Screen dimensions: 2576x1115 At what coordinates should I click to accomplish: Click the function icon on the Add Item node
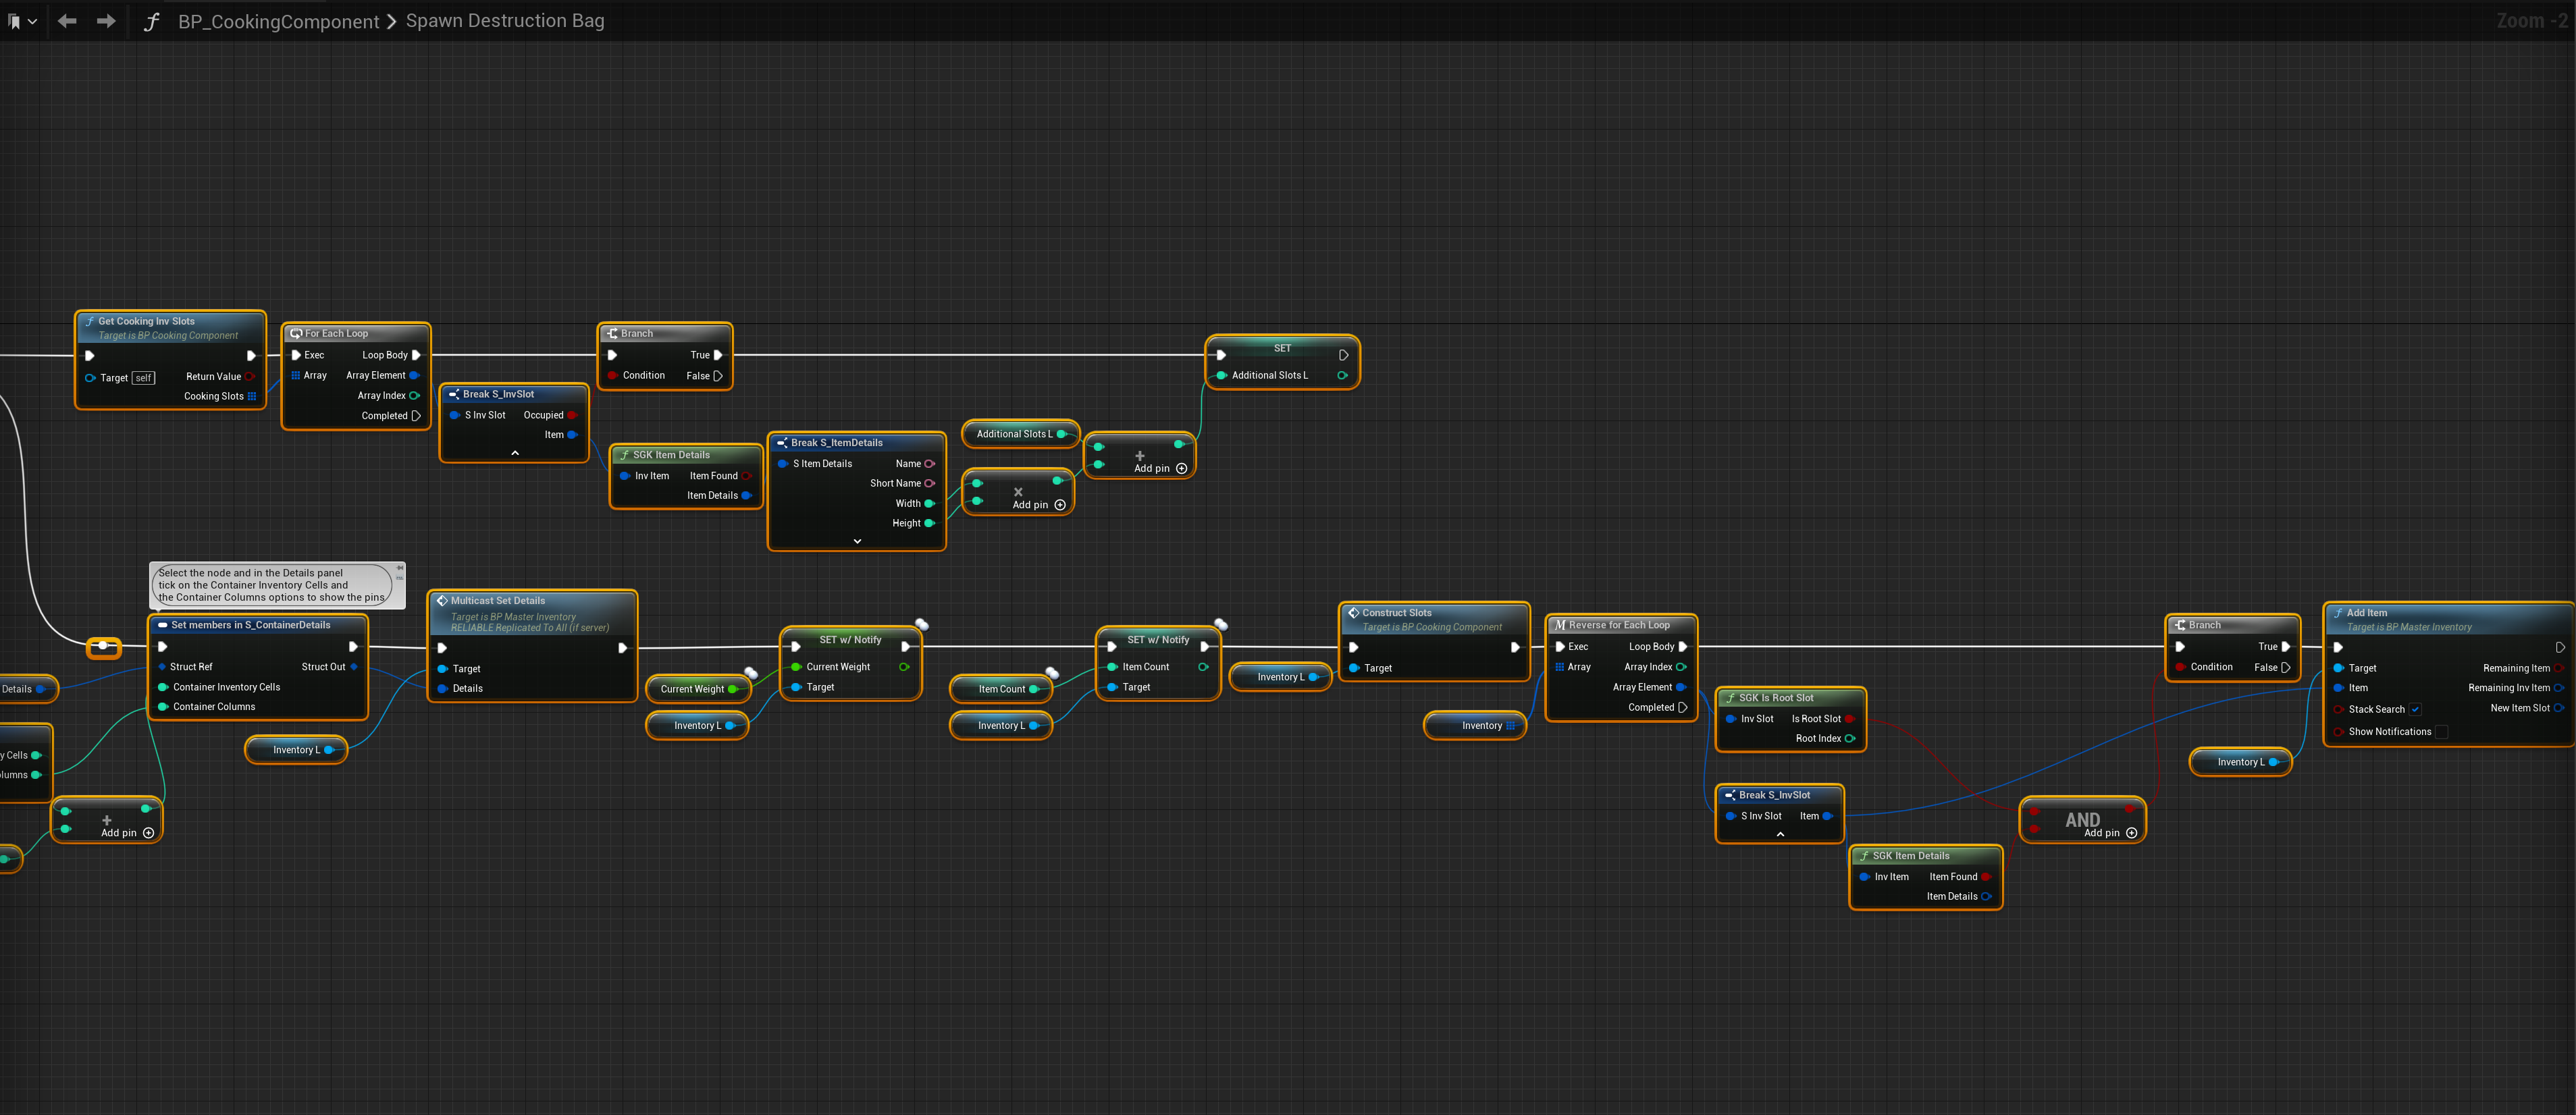[2338, 613]
